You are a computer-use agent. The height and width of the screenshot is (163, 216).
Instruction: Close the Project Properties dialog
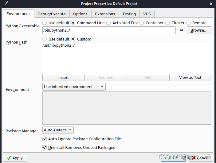tap(211, 4)
